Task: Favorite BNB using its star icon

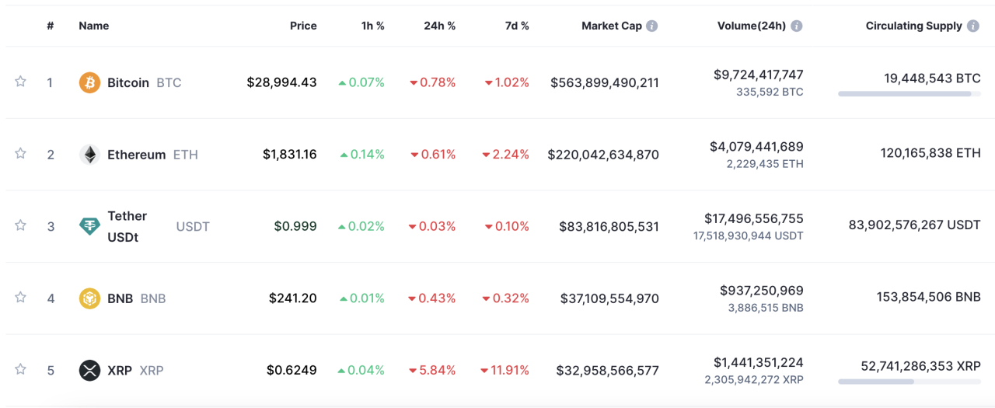Action: click(x=20, y=297)
